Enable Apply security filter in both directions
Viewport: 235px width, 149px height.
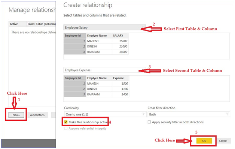[150, 122]
